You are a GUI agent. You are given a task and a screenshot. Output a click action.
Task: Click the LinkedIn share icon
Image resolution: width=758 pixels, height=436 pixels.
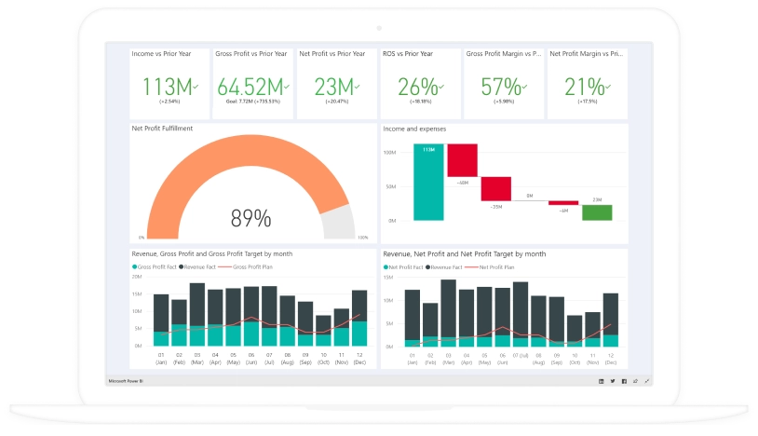point(601,381)
